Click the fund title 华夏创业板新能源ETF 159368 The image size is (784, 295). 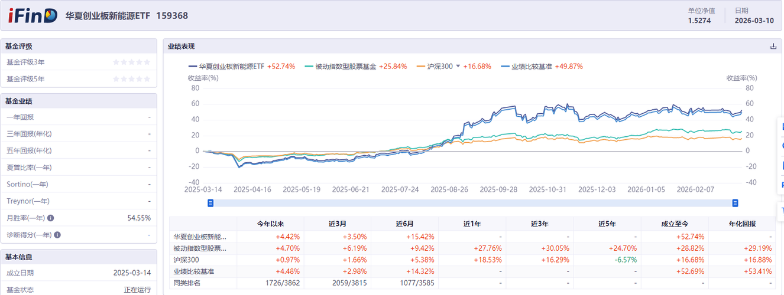click(x=127, y=16)
